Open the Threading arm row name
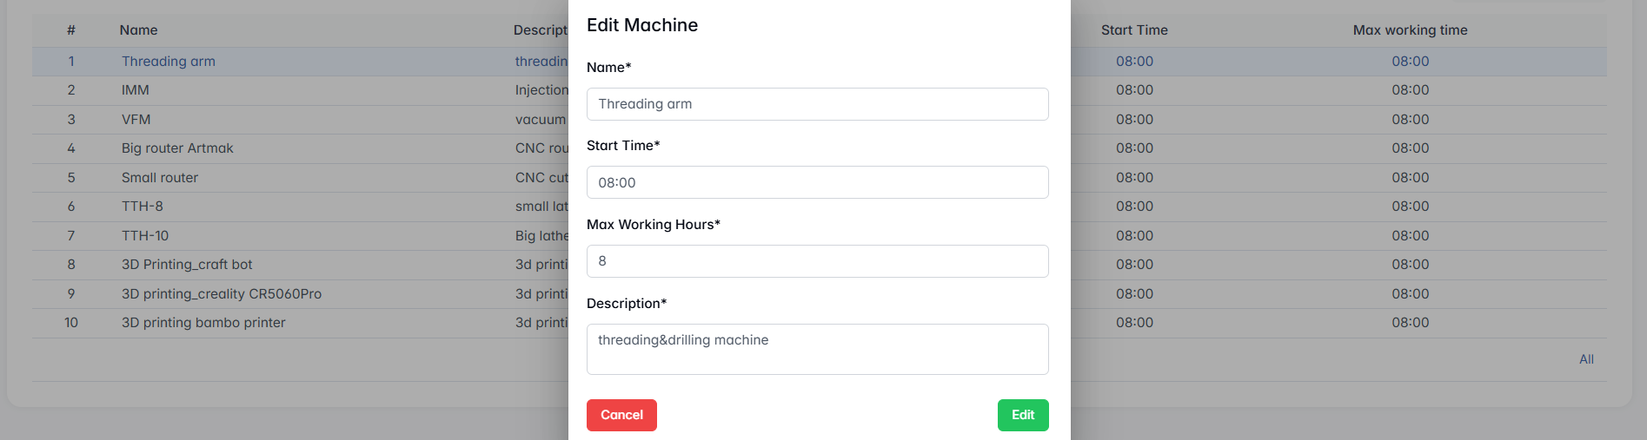The width and height of the screenshot is (1647, 440). tap(169, 62)
